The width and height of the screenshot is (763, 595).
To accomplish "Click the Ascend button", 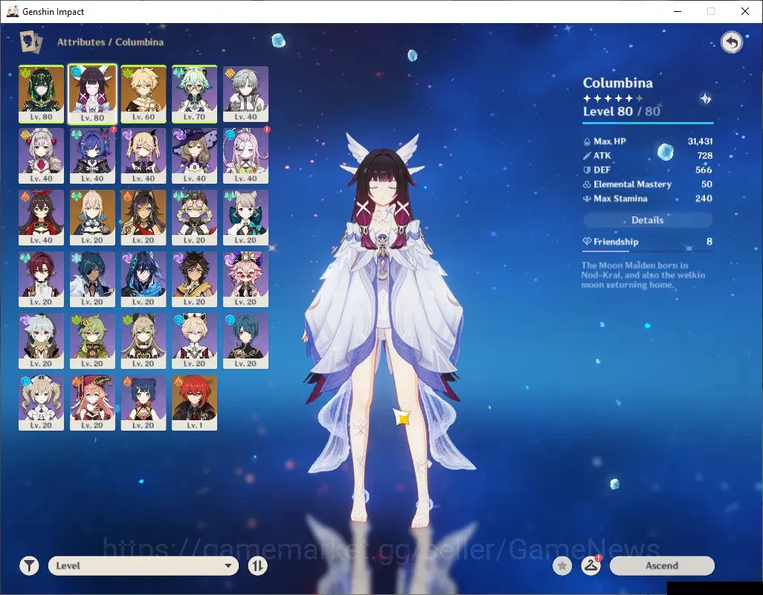I will [662, 565].
